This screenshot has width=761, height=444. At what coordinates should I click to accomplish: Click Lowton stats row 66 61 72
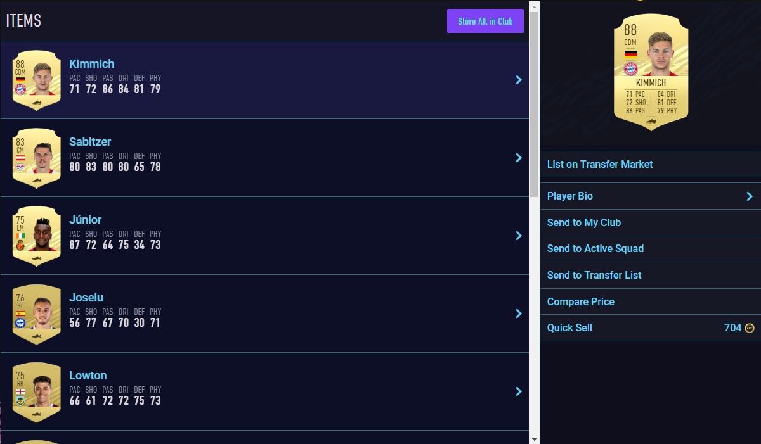[115, 401]
